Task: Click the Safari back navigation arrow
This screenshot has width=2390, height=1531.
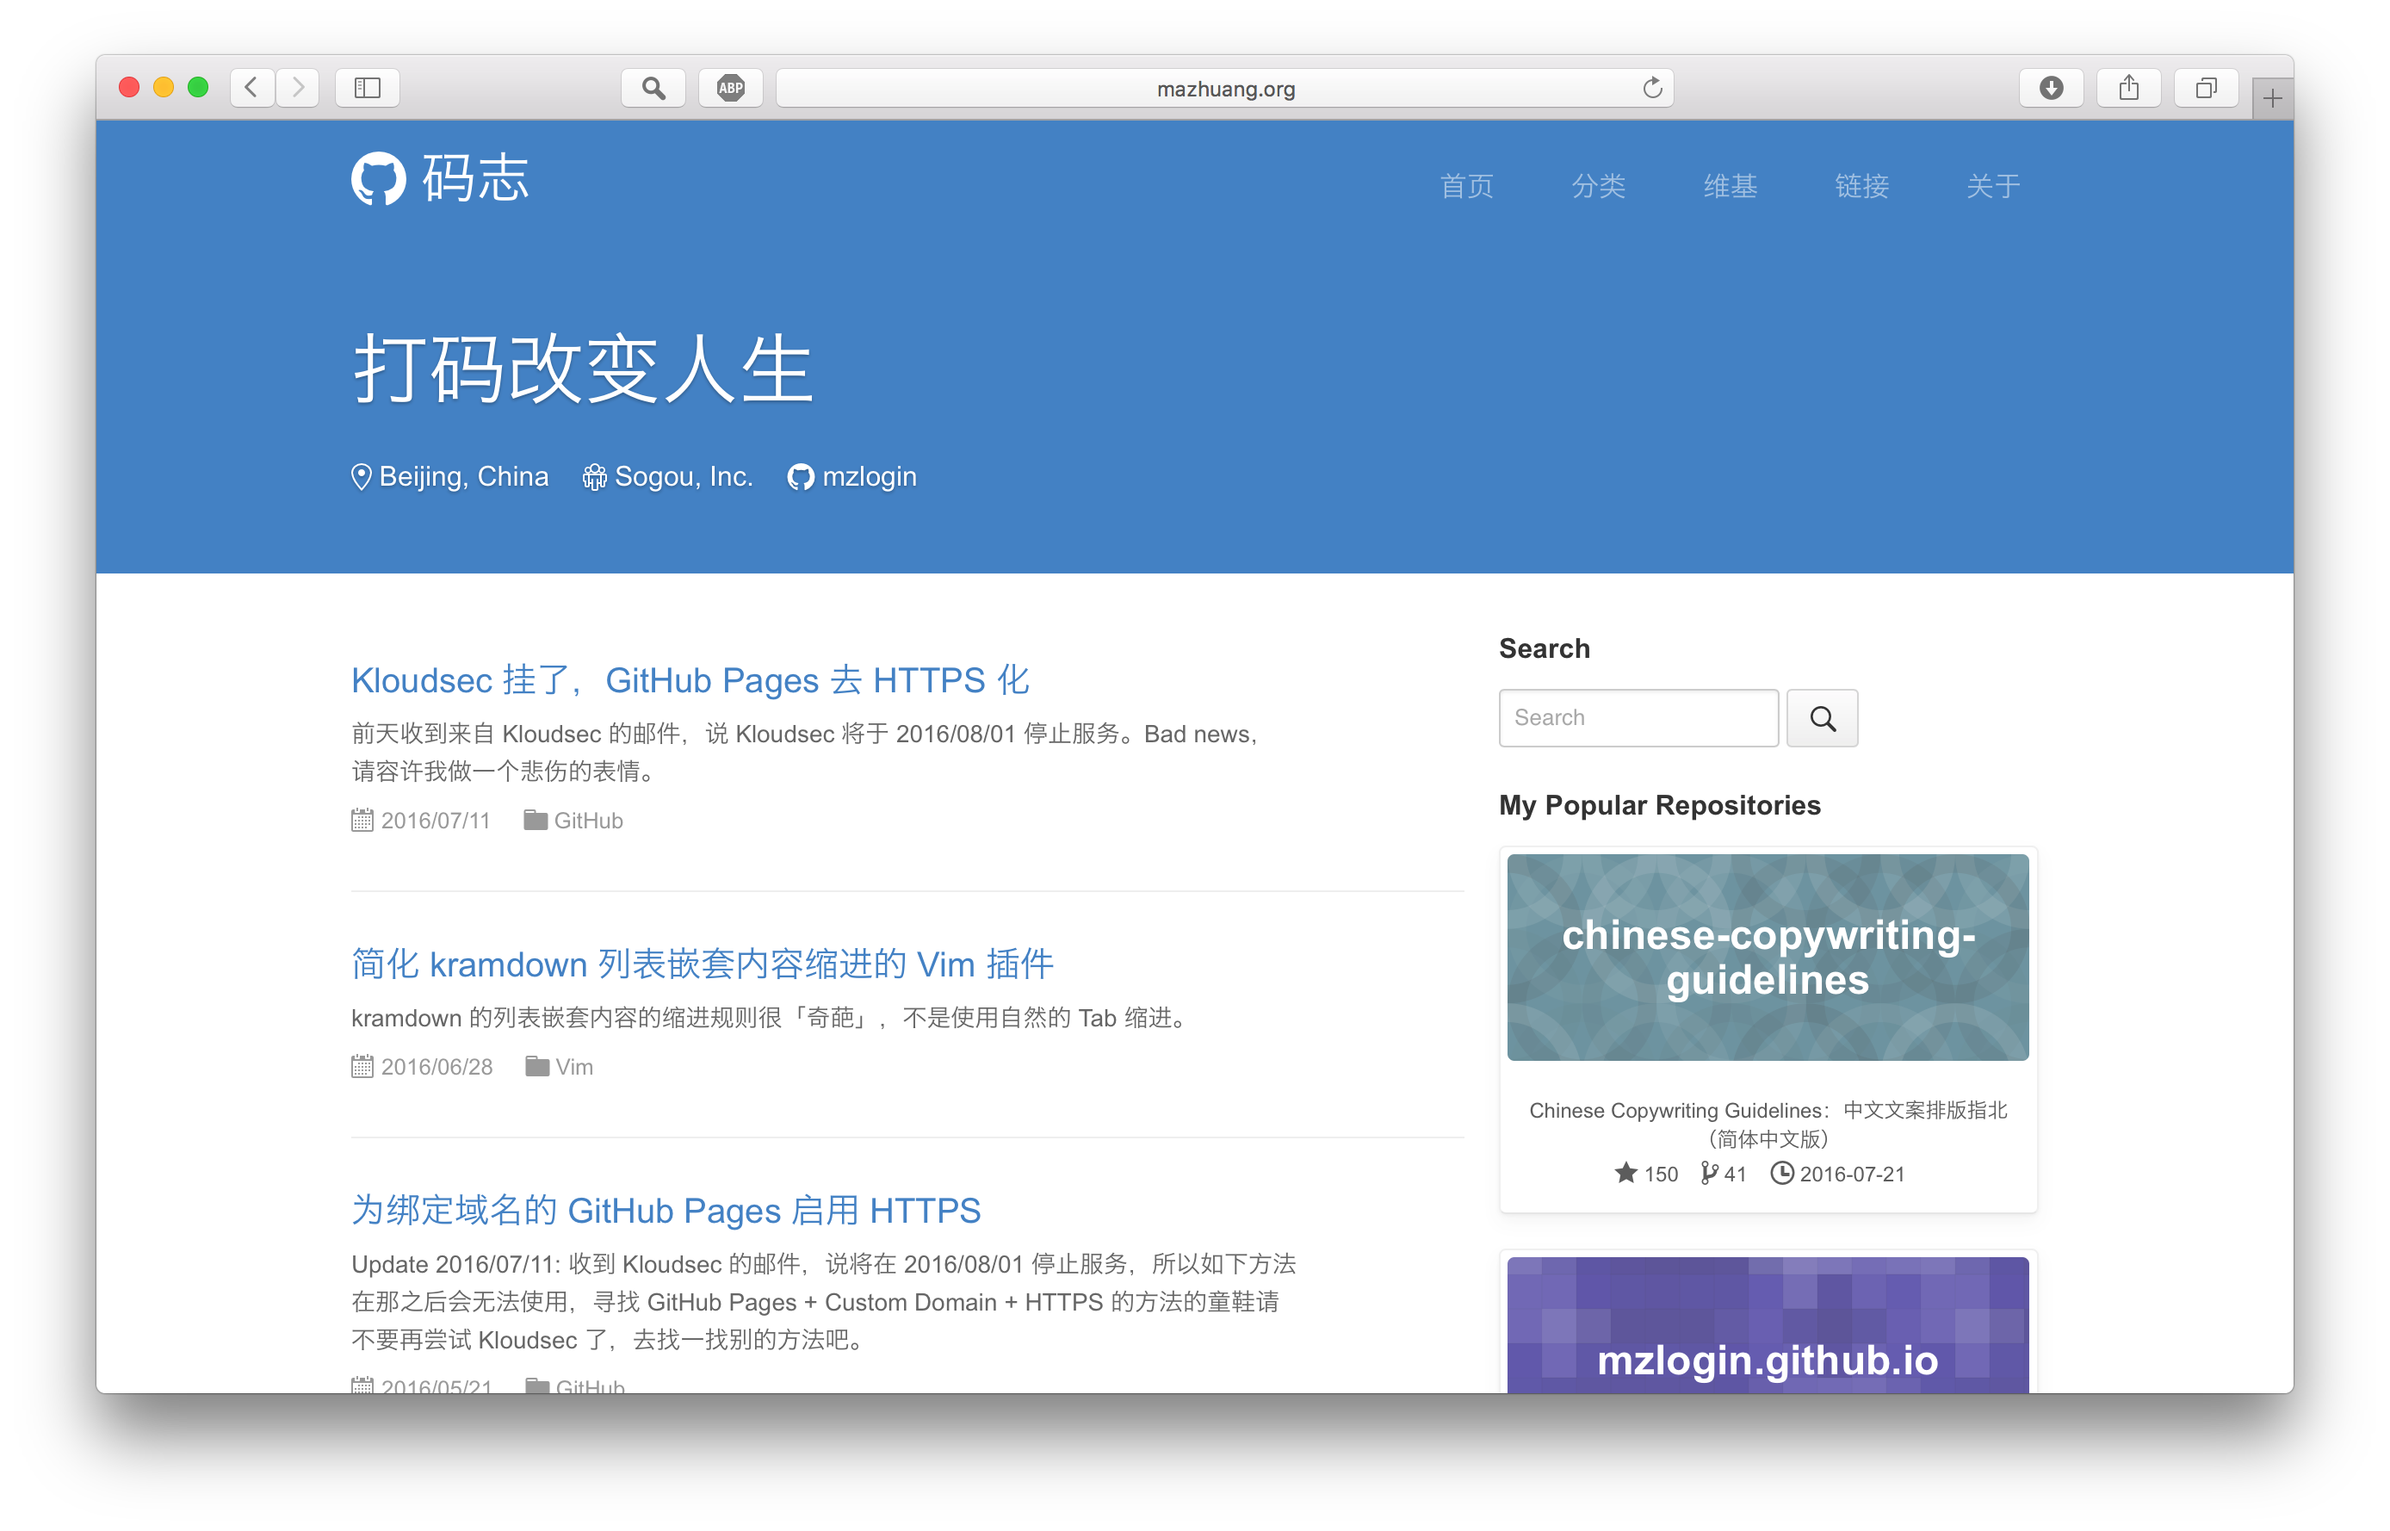Action: (252, 88)
